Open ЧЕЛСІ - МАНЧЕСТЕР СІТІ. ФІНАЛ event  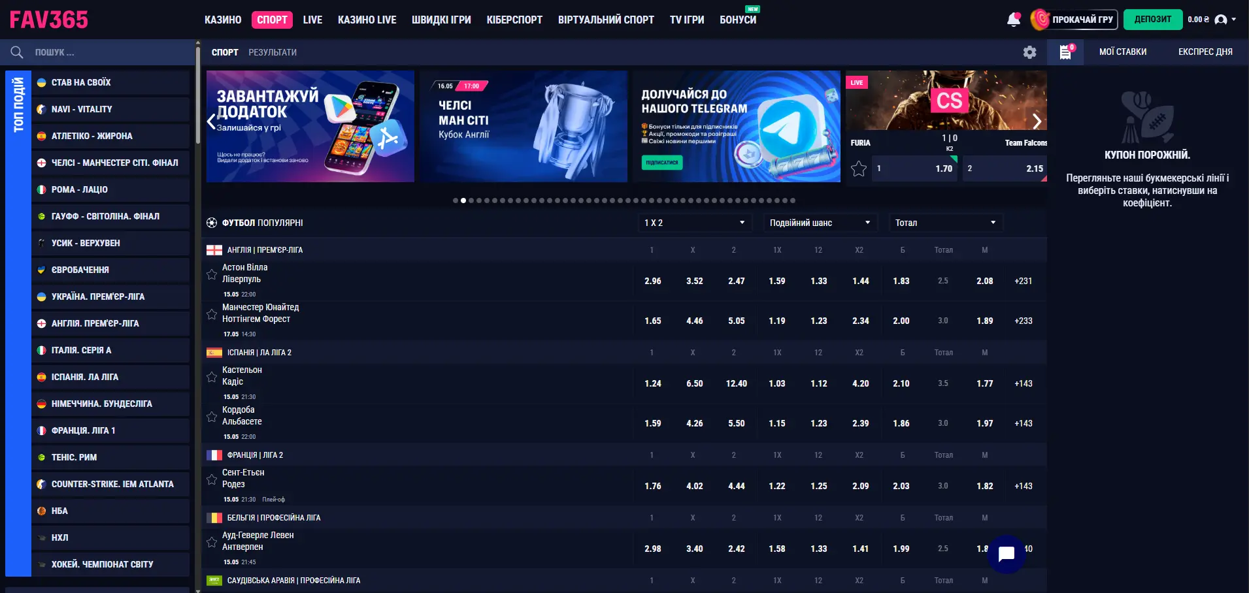pos(110,163)
